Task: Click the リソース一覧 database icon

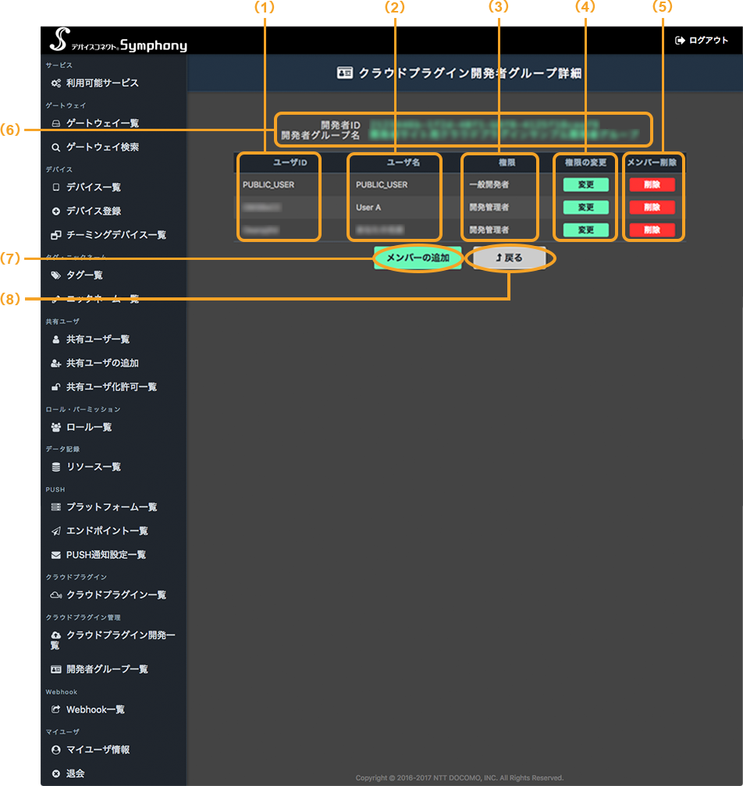Action: [56, 468]
